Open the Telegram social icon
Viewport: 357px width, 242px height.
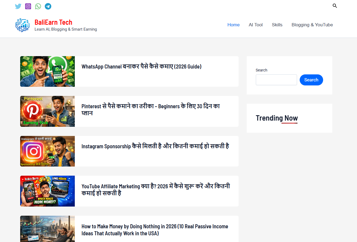pyautogui.click(x=48, y=6)
